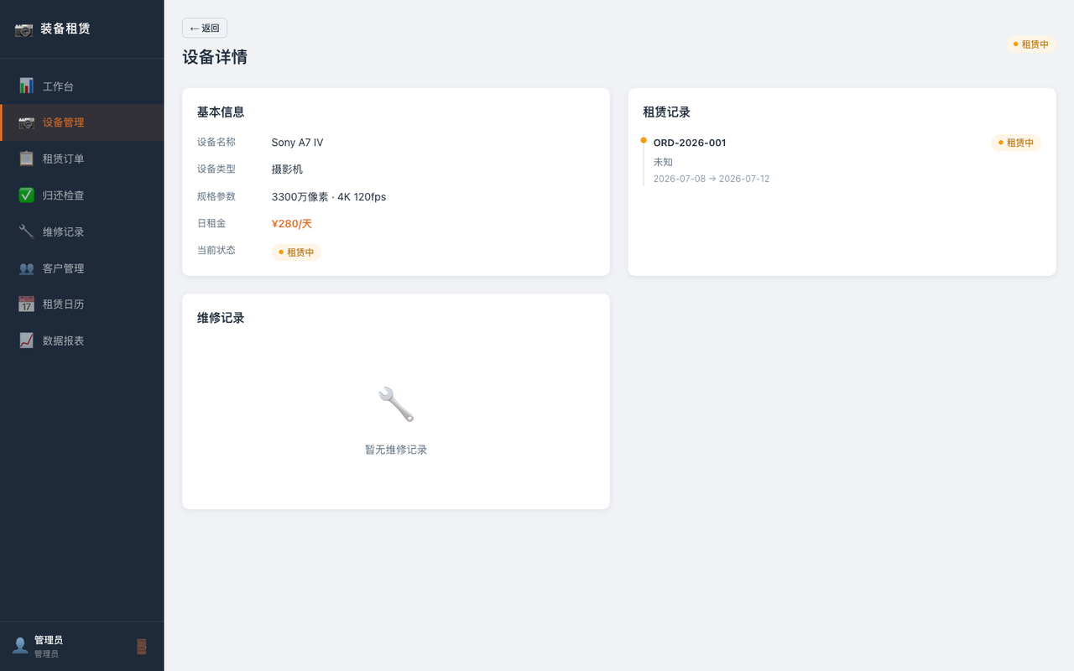Click the 归还检查 green checkmark icon
This screenshot has height=671, width=1074.
point(26,195)
